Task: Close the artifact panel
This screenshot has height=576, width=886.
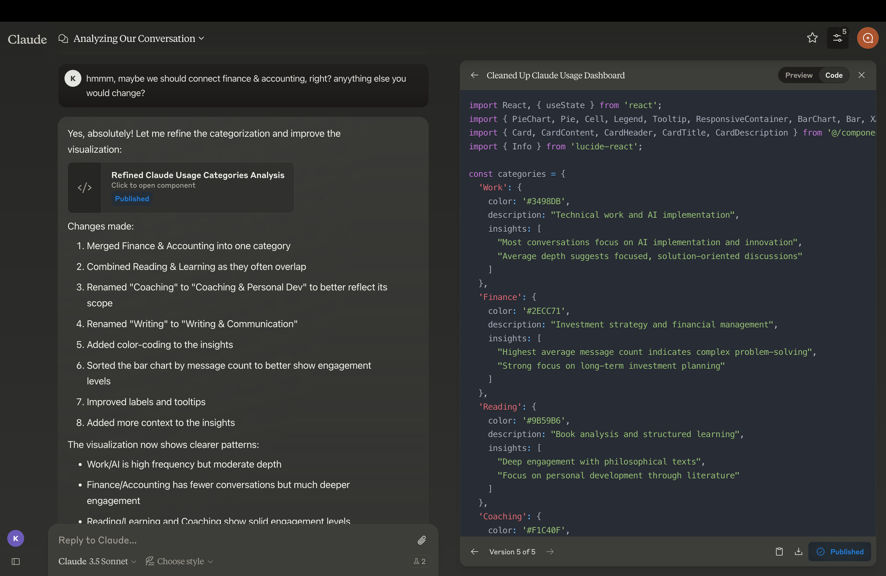Action: [x=861, y=75]
